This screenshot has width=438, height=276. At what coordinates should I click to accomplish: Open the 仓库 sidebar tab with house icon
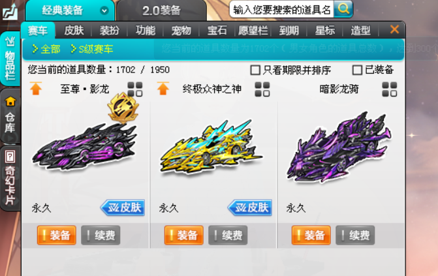(x=10, y=116)
